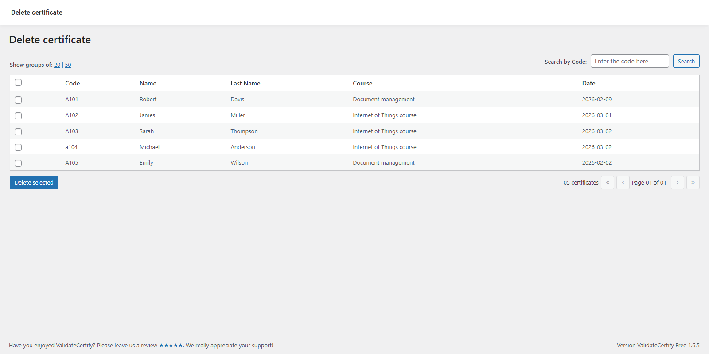Mark the a104 Michael Anderson checkbox

pyautogui.click(x=18, y=147)
